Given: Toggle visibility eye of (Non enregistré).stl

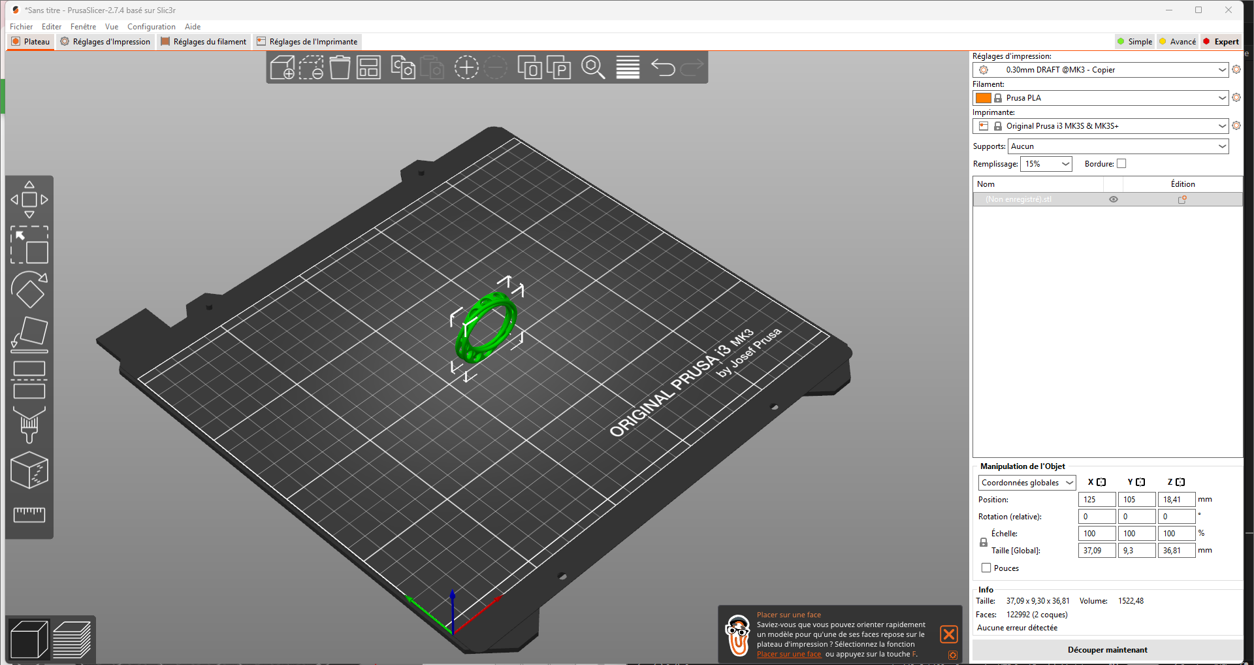Looking at the screenshot, I should point(1114,199).
